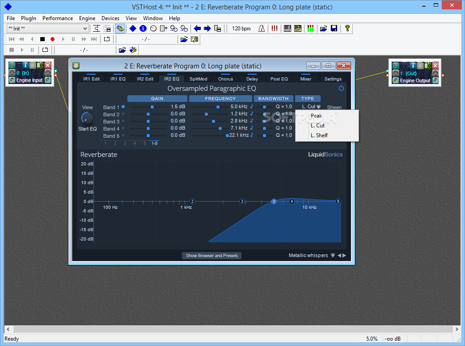Screen dimensions: 465x346
Task: Go to previous preset with left triangle
Action: [339, 255]
